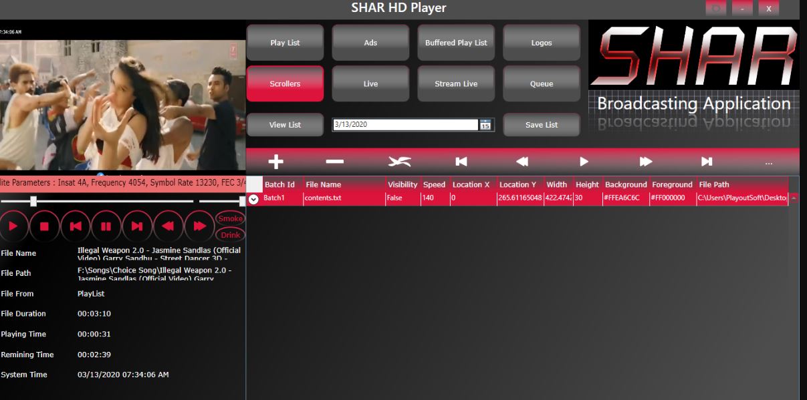Open settings gear in title bar

(716, 9)
